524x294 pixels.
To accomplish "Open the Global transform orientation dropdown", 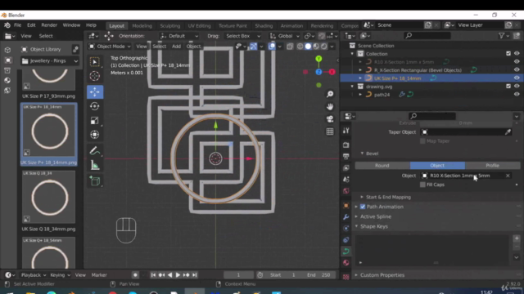I will [x=285, y=36].
